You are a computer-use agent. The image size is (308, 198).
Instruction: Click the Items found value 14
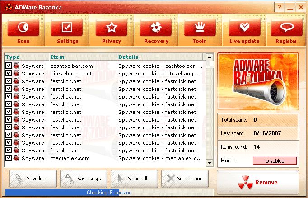tap(257, 147)
